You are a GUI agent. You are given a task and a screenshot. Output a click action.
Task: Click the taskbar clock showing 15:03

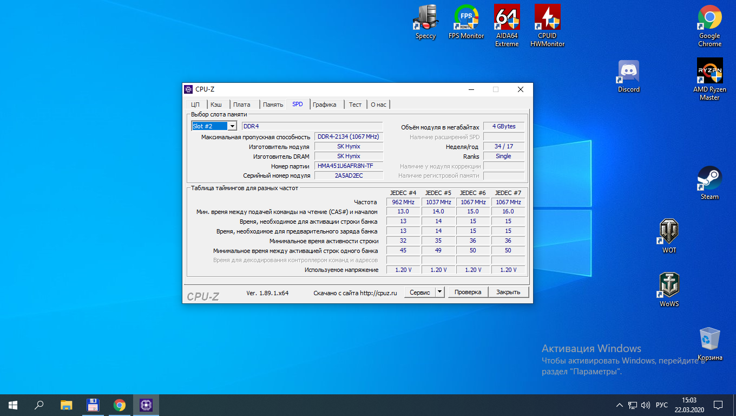coord(689,405)
